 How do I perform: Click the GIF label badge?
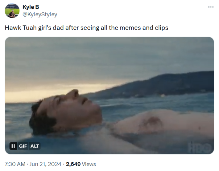coord(23,146)
